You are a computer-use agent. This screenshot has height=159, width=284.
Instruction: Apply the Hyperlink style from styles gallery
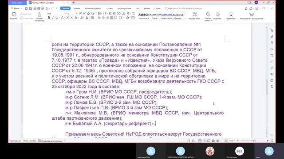pyautogui.click(x=166, y=16)
